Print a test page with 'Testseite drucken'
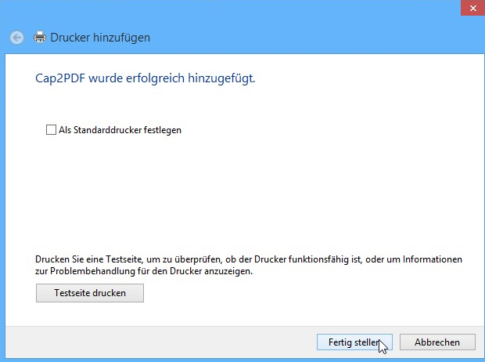The image size is (485, 362). tap(90, 293)
